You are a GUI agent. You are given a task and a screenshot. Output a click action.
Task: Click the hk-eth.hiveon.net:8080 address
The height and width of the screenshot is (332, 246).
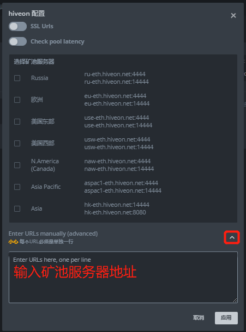pyautogui.click(x=115, y=212)
